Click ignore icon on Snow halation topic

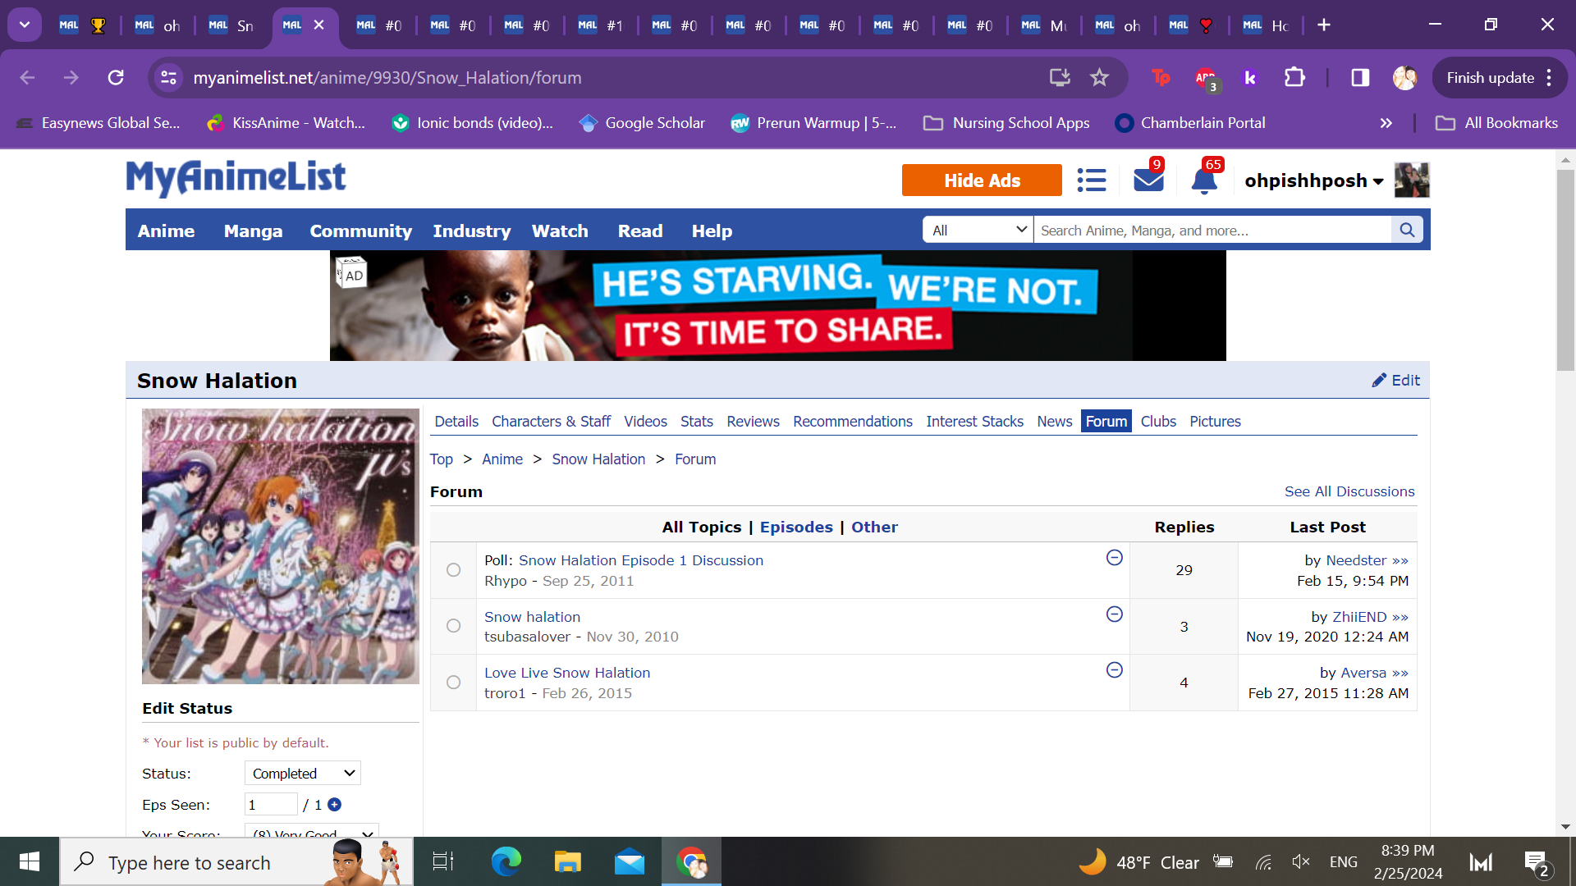click(x=1114, y=614)
